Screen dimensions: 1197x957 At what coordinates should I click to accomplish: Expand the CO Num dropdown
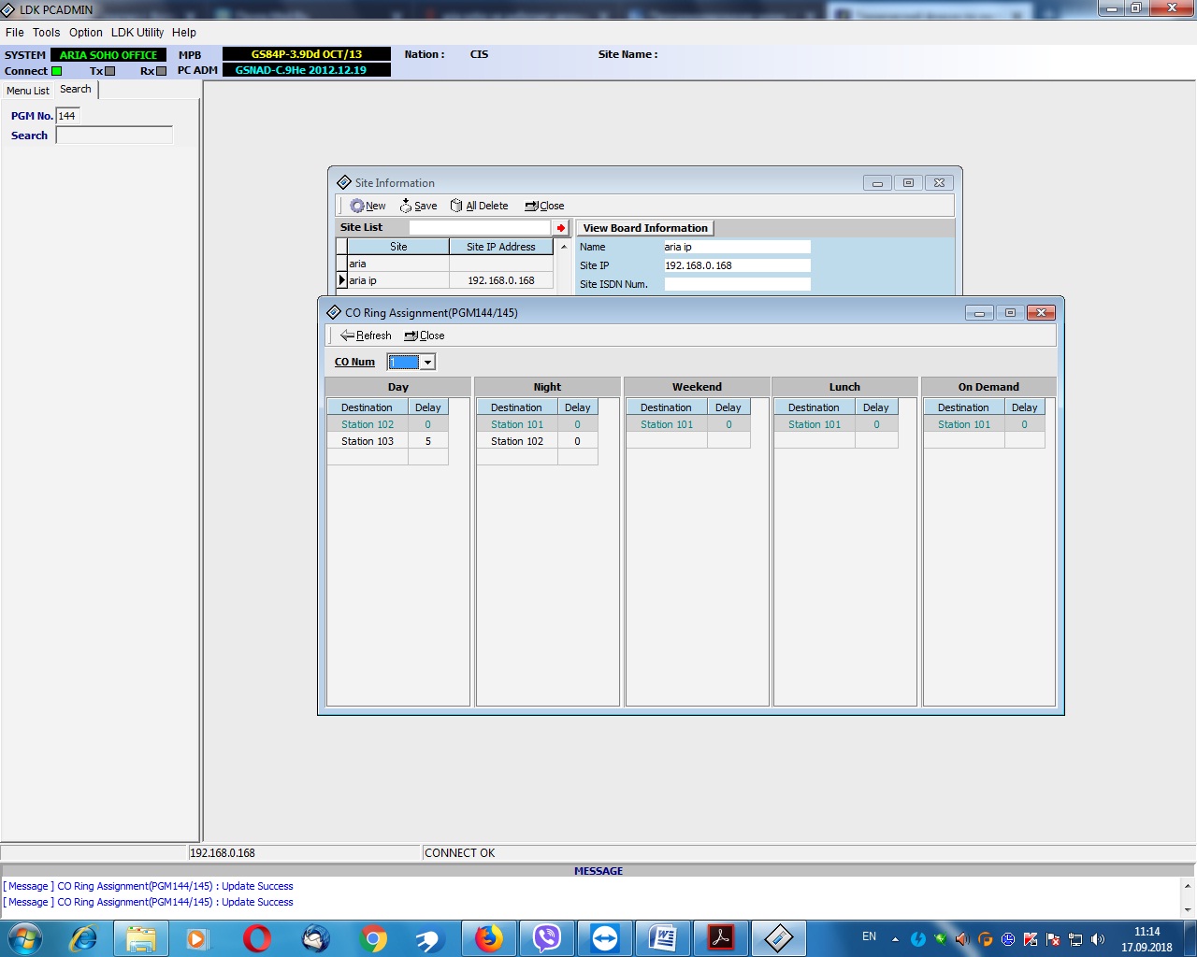427,363
